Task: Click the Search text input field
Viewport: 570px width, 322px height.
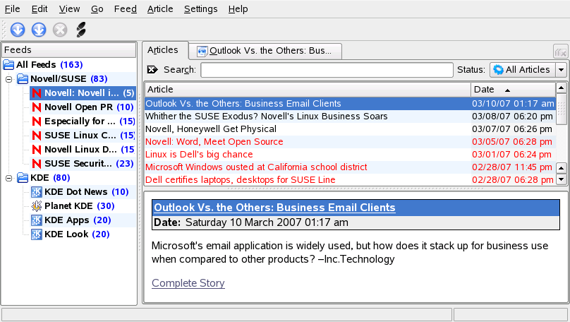Action: click(327, 70)
